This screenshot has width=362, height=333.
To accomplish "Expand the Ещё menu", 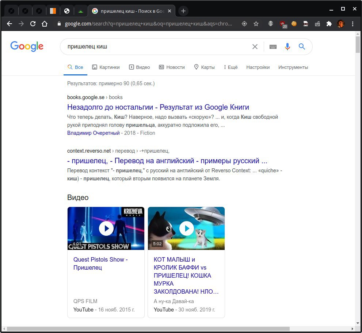I will [230, 67].
